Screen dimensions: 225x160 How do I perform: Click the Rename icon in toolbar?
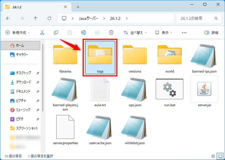tap(84, 33)
